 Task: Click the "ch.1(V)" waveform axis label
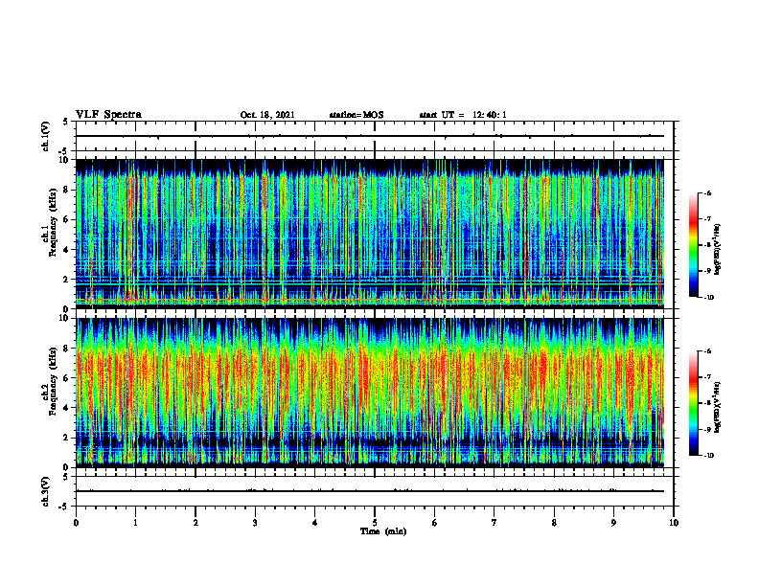(46, 136)
